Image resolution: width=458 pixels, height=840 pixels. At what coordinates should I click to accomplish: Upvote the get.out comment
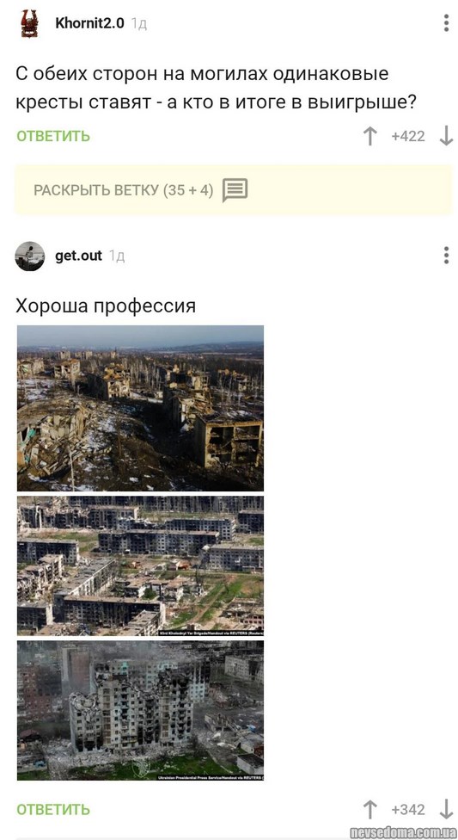coord(369,810)
